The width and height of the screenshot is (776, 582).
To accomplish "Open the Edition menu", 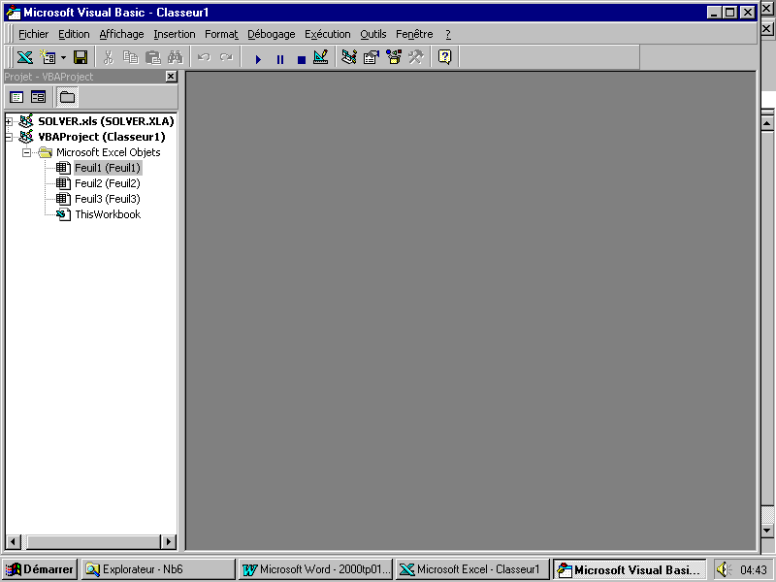I will coord(74,34).
